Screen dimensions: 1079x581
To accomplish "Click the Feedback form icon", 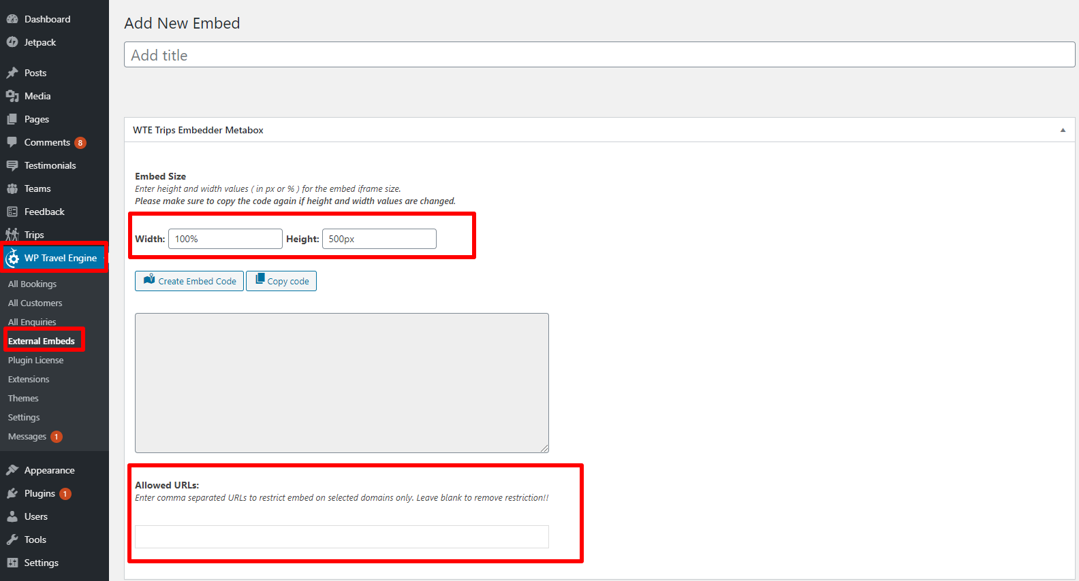I will click(12, 212).
